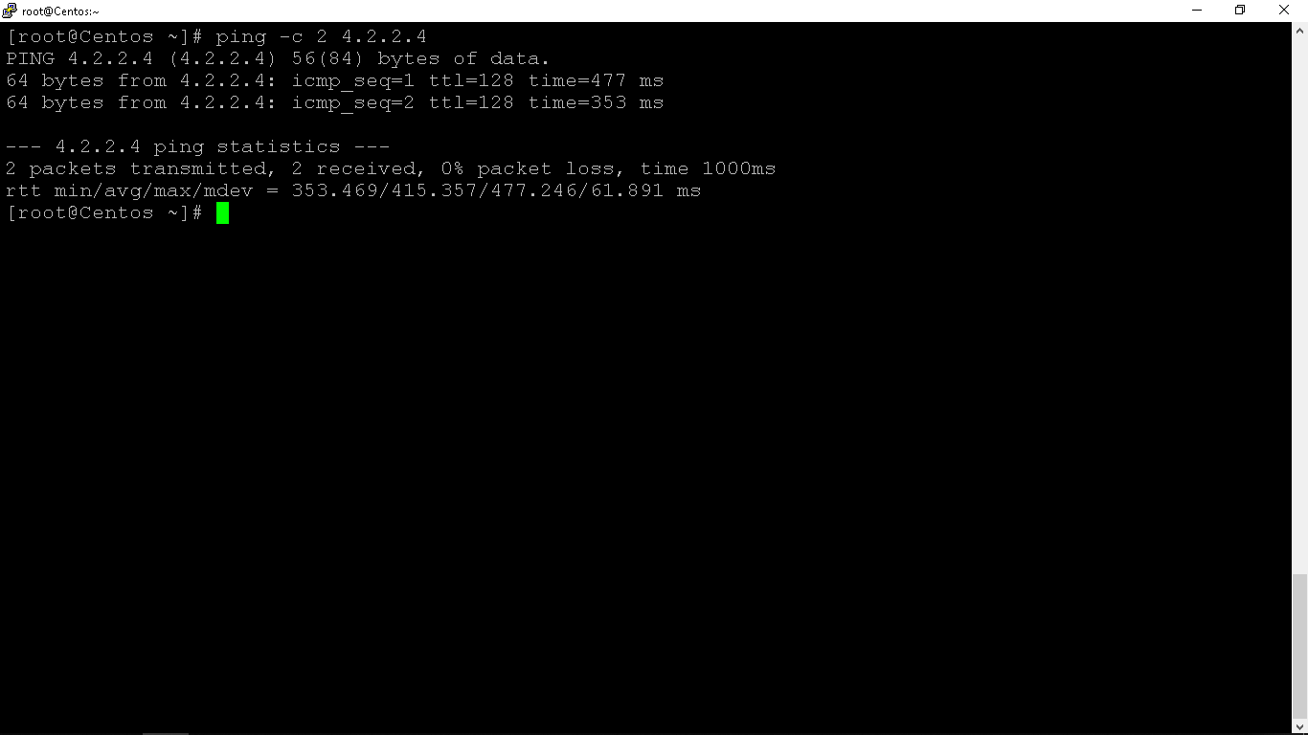
Task: Click the icmp_seq=2 reply line
Action: coord(335,102)
